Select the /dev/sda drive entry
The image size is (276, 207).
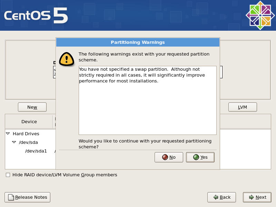point(28,142)
